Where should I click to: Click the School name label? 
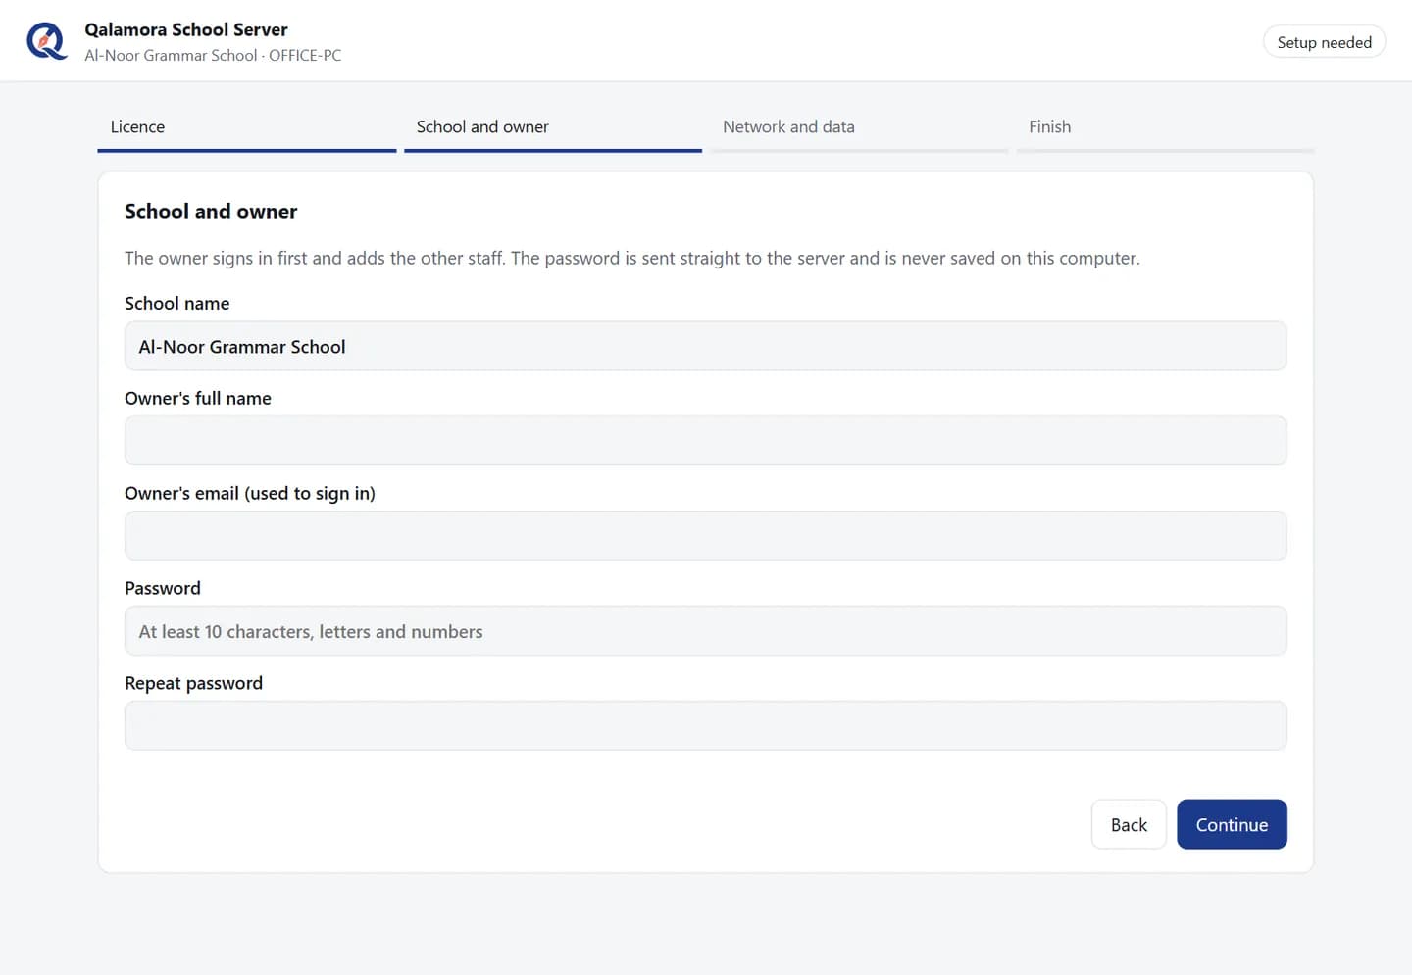point(176,304)
